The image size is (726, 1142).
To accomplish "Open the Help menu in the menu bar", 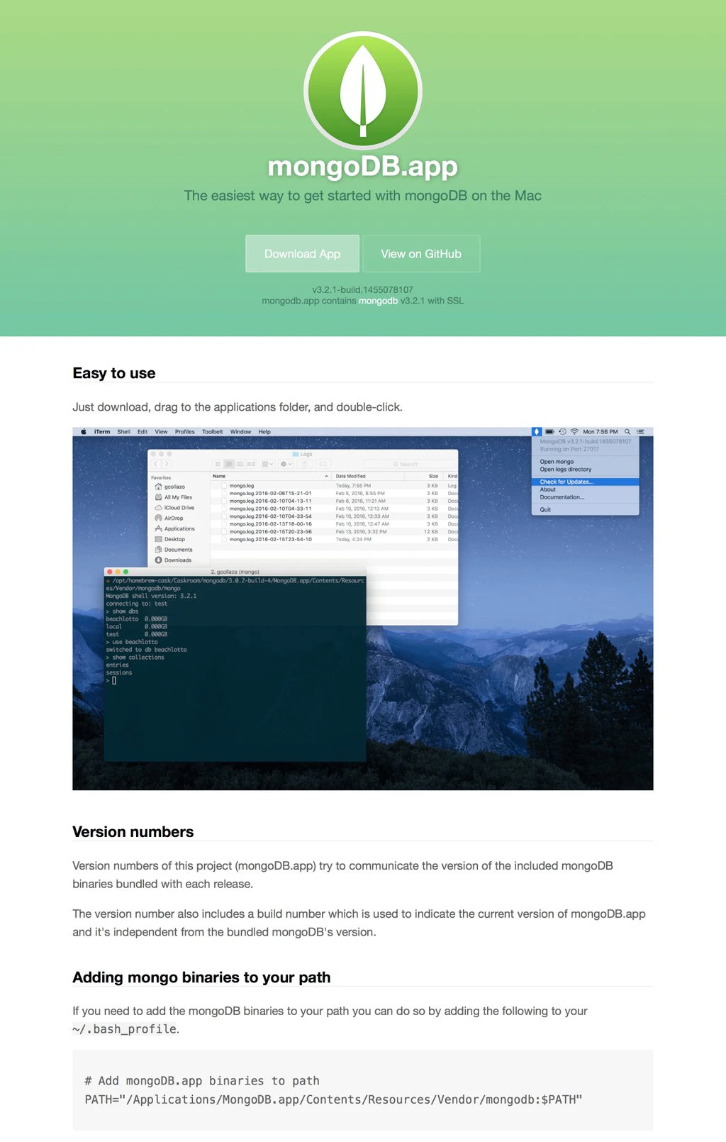I will [x=264, y=431].
